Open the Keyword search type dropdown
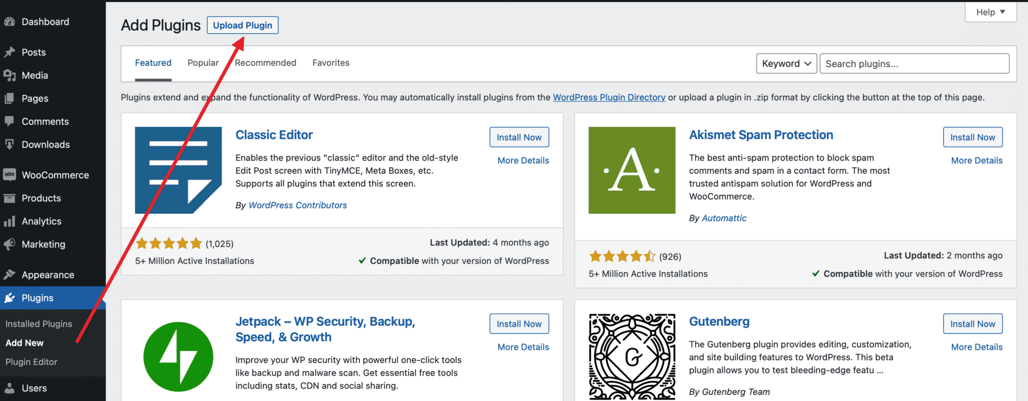 coord(787,64)
